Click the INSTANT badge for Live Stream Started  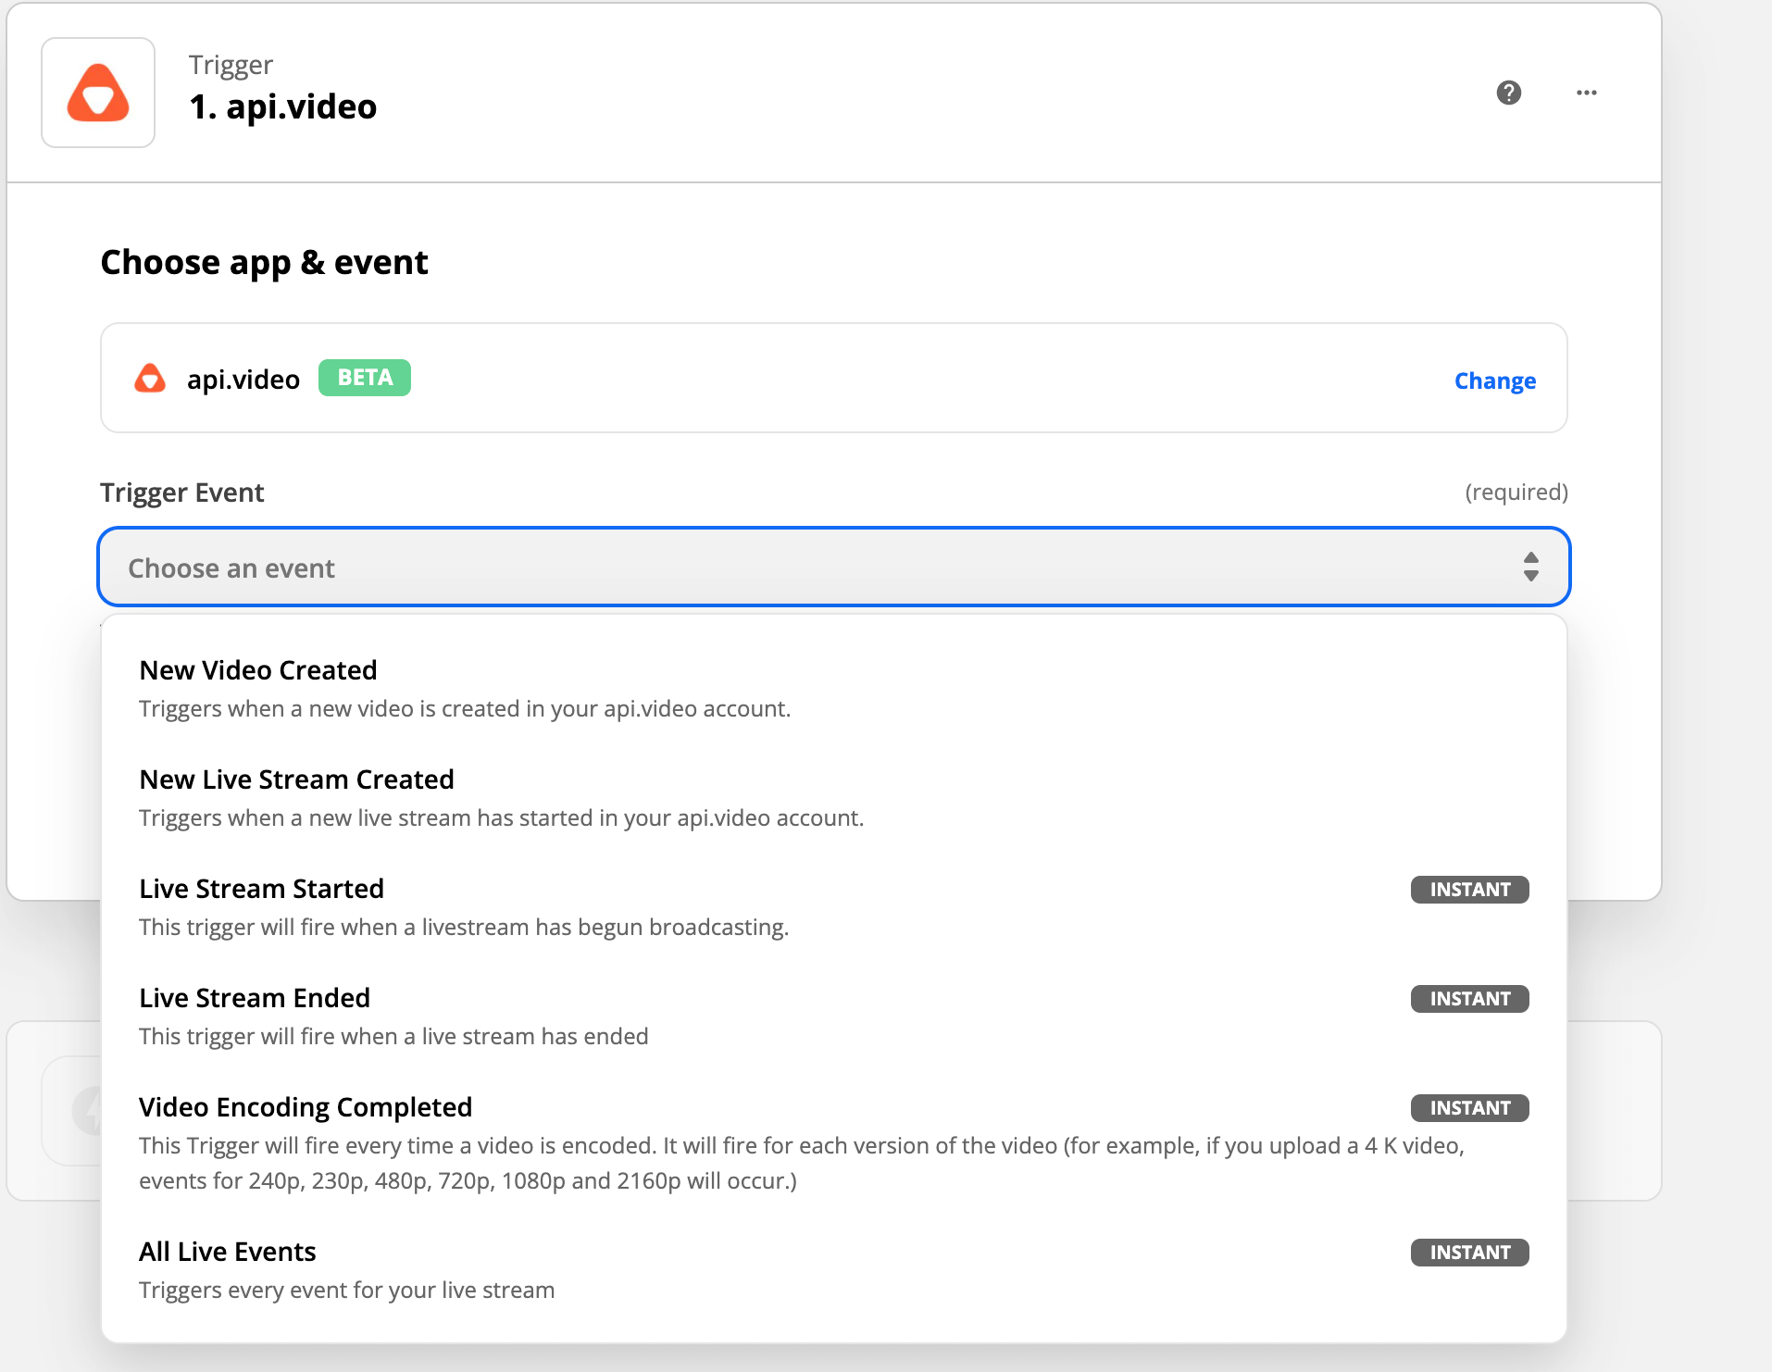1469,890
